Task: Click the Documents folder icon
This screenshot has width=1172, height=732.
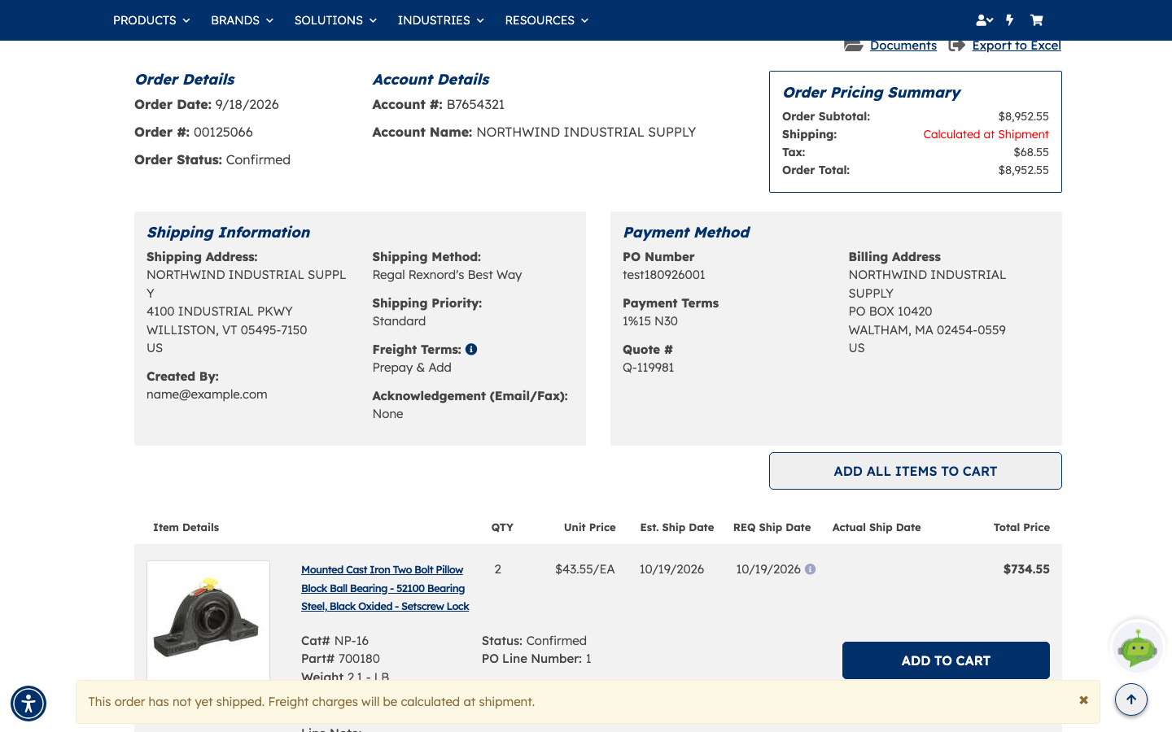Action: (853, 46)
